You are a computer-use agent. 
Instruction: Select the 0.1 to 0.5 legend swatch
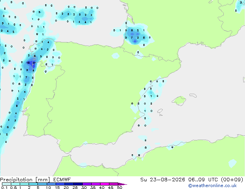pyautogui.click(x=7, y=184)
